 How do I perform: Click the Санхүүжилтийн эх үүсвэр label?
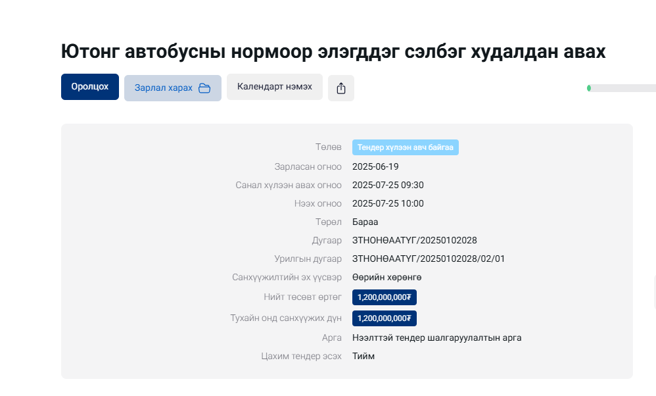(287, 277)
